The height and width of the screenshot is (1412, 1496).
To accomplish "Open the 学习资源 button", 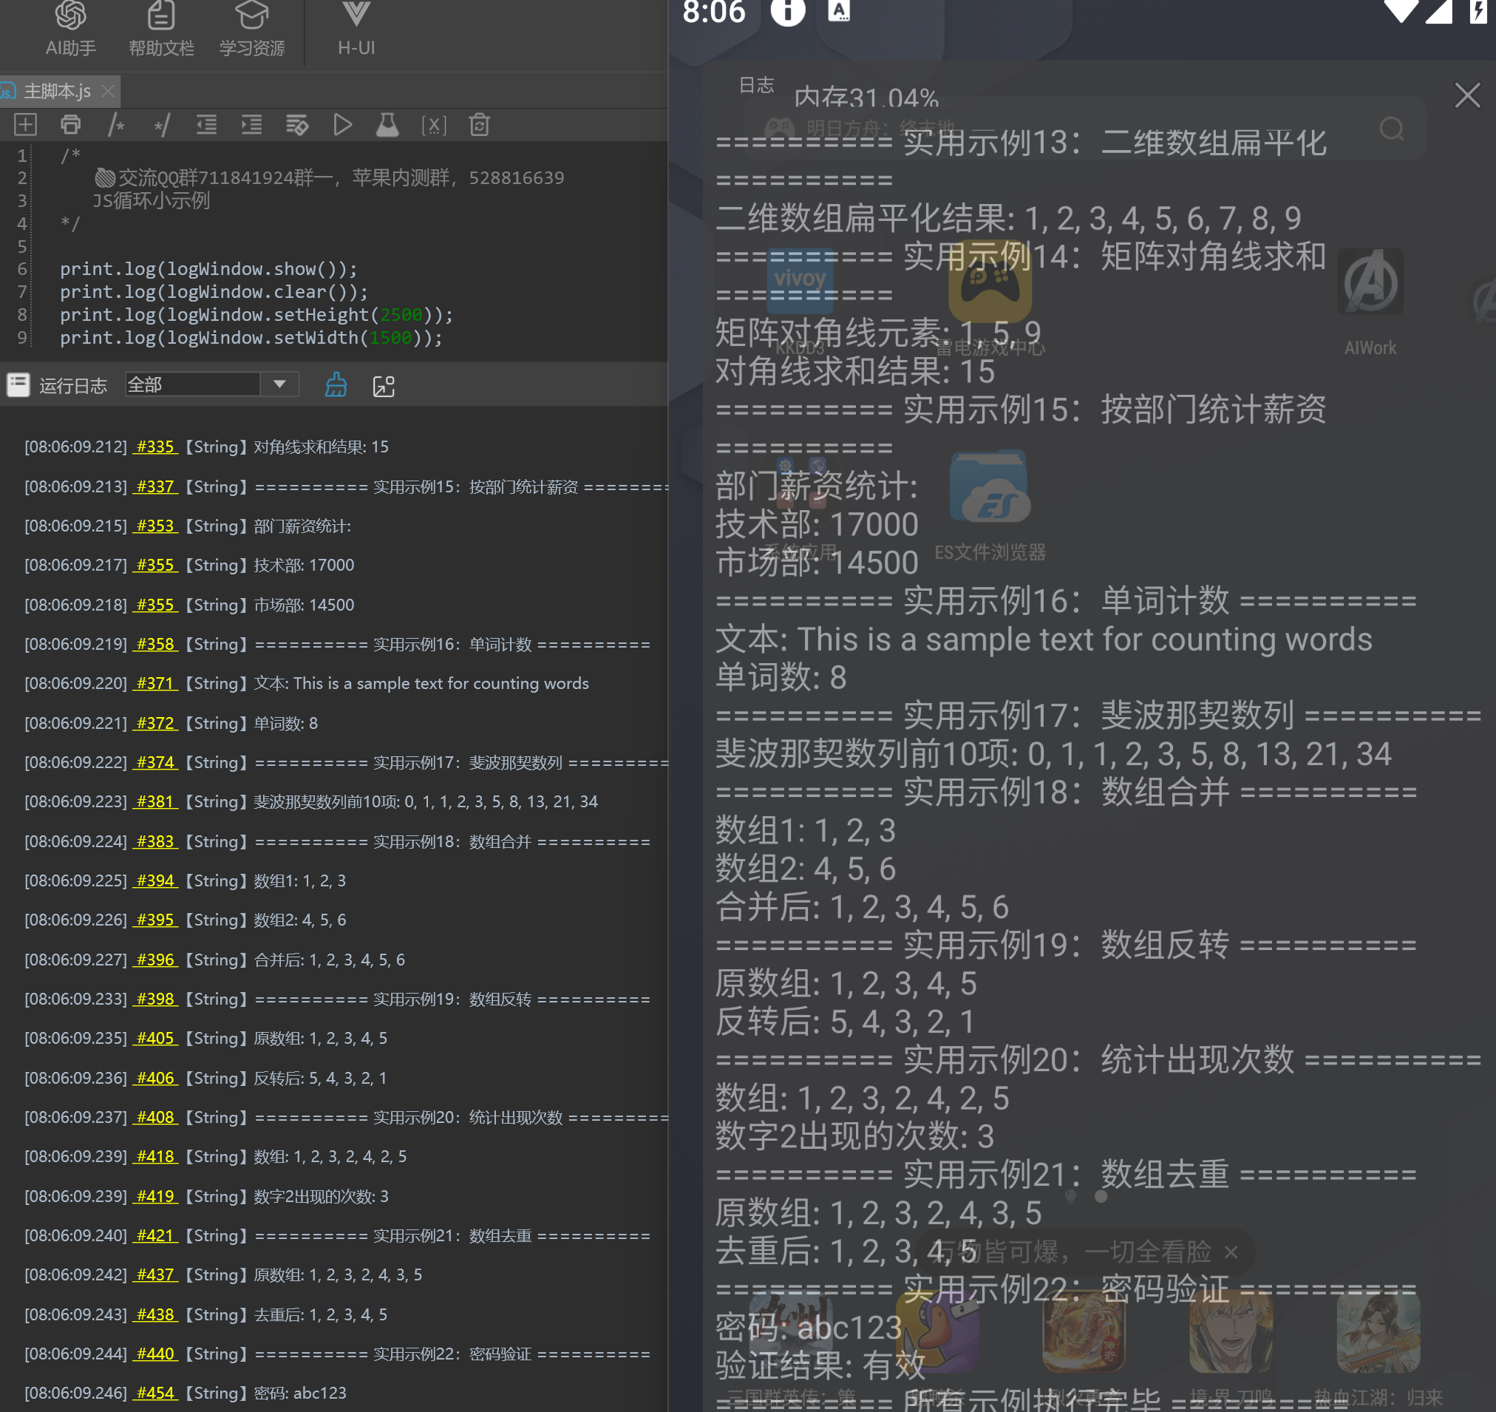I will tap(251, 30).
